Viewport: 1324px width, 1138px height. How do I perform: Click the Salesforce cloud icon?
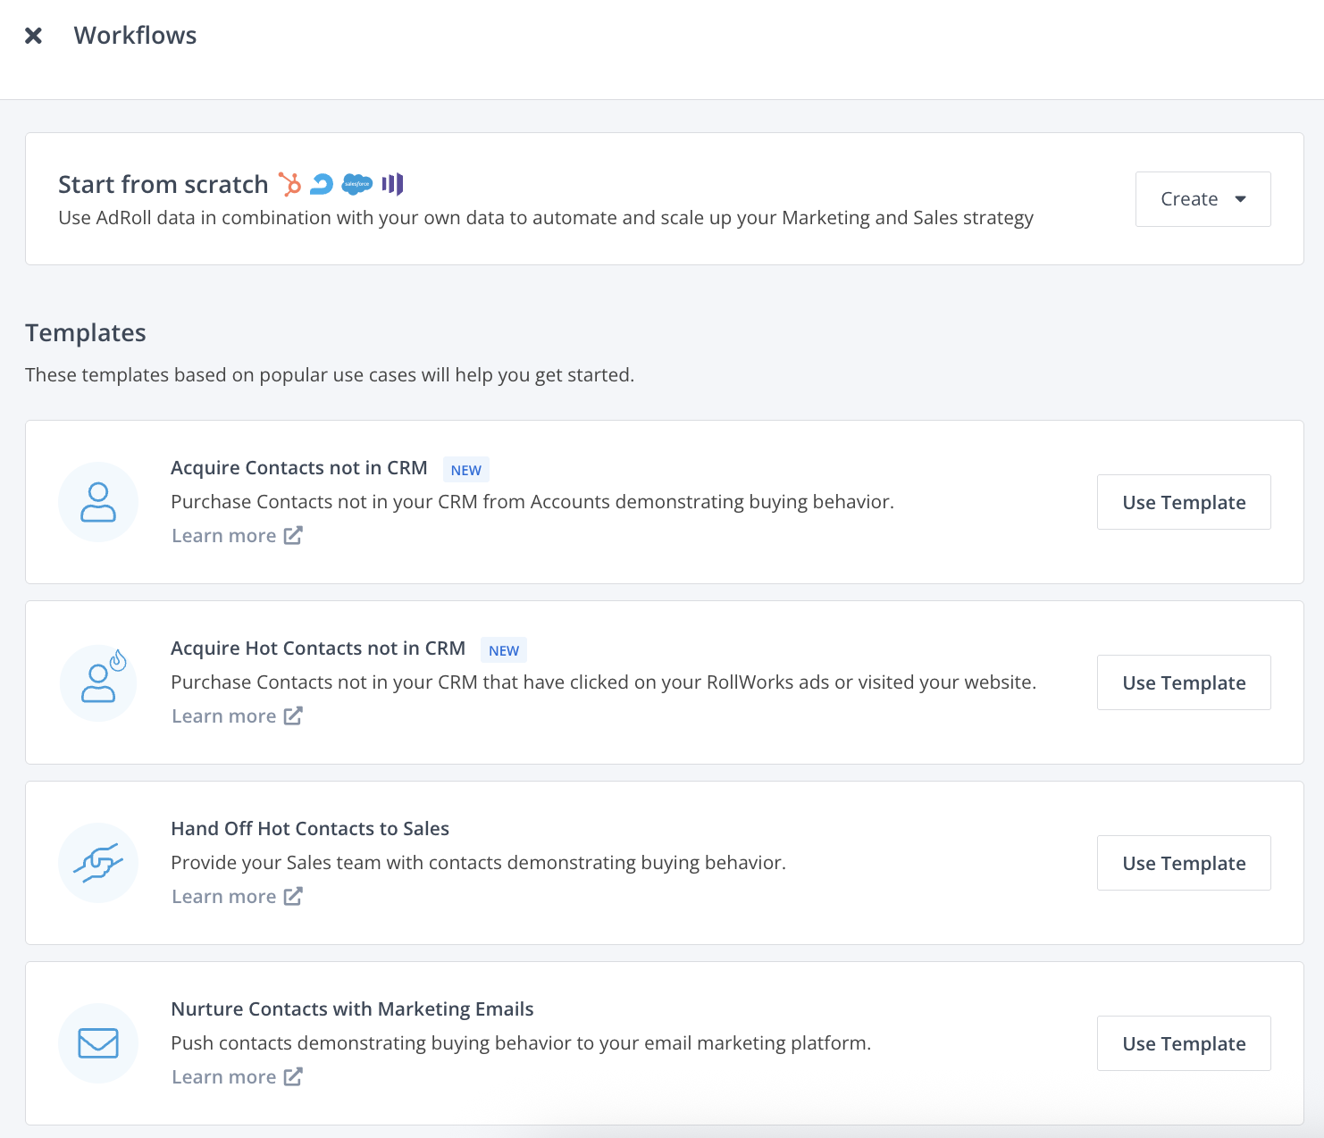coord(357,184)
